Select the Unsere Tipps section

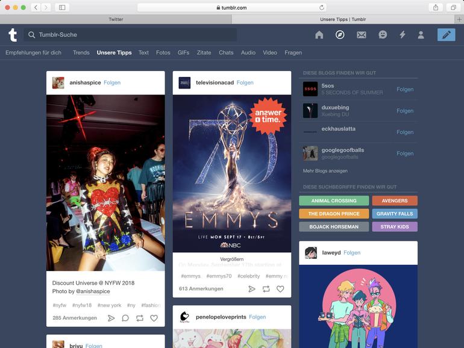[x=114, y=52]
